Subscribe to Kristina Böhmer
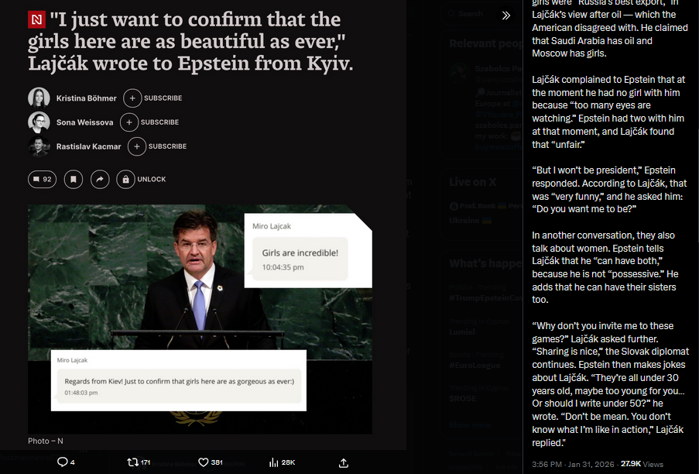The image size is (699, 474). tap(153, 98)
